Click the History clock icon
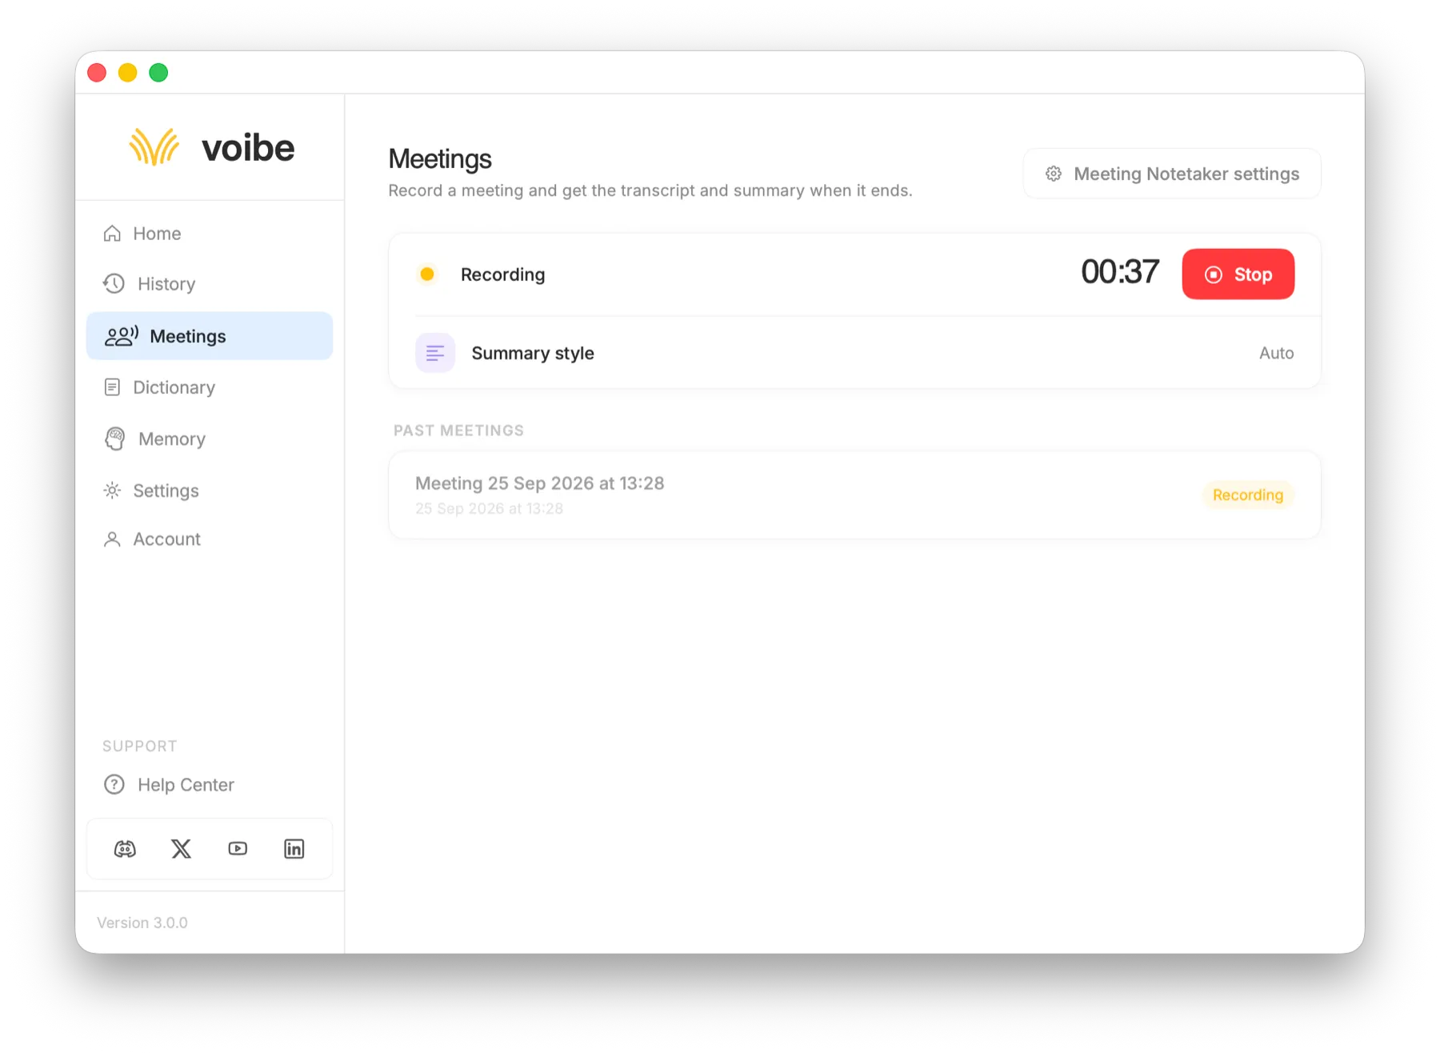This screenshot has width=1440, height=1053. click(x=114, y=283)
